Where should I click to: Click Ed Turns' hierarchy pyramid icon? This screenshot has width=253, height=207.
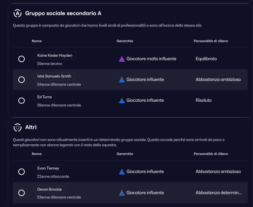tap(122, 100)
